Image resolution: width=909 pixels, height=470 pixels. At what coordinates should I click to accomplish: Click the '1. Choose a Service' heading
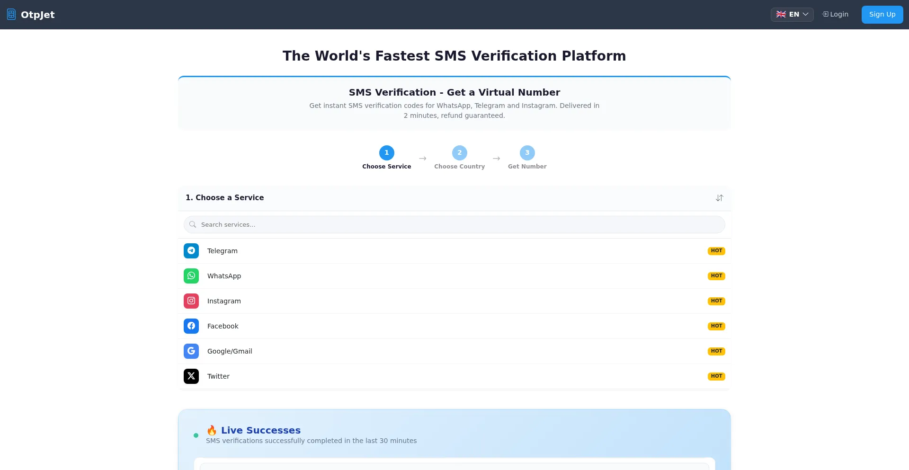tap(225, 198)
